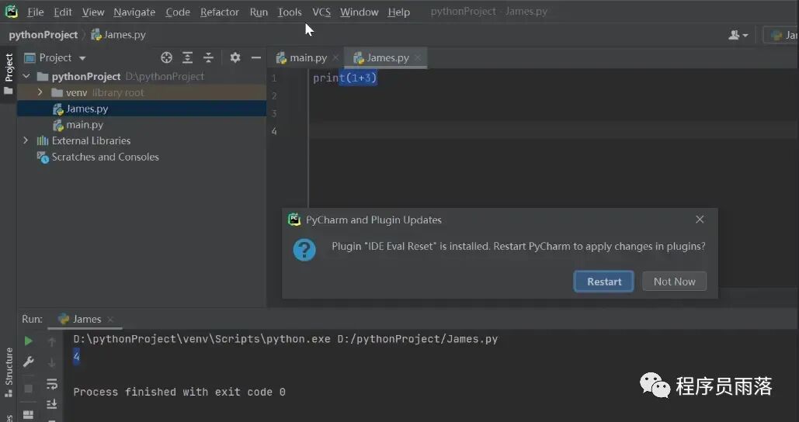Click the Collapse All icon in Project panel
799x422 pixels.
point(208,57)
